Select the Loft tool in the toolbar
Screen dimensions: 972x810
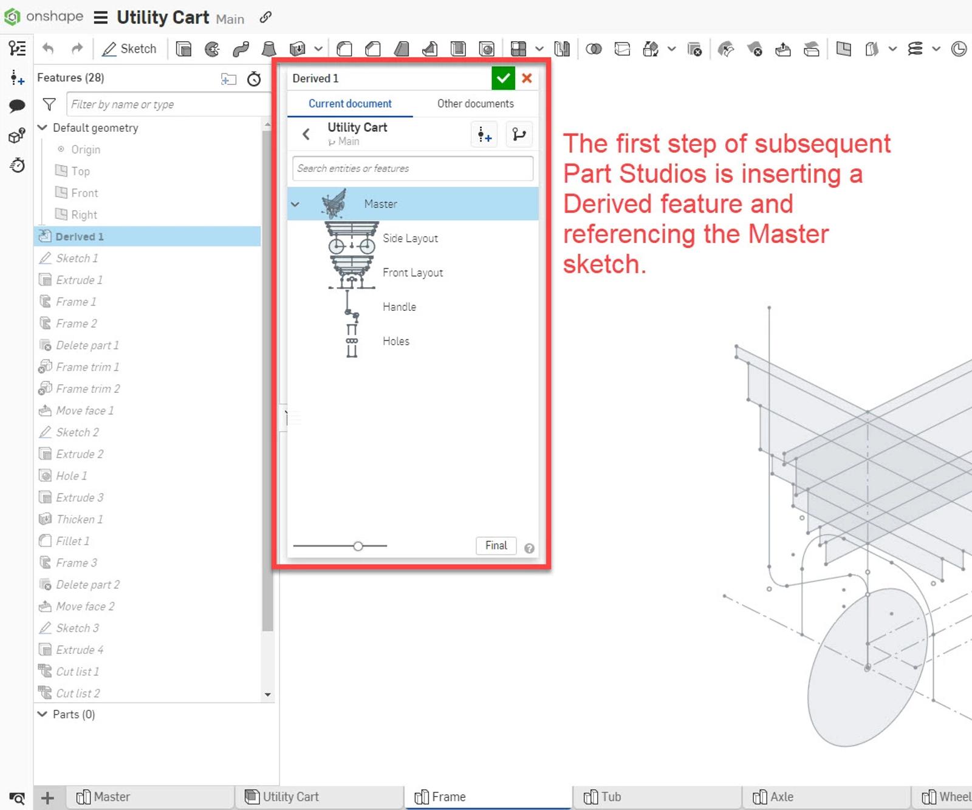pos(269,49)
